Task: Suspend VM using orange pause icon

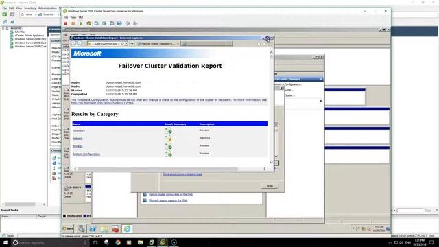Action: tap(73, 23)
